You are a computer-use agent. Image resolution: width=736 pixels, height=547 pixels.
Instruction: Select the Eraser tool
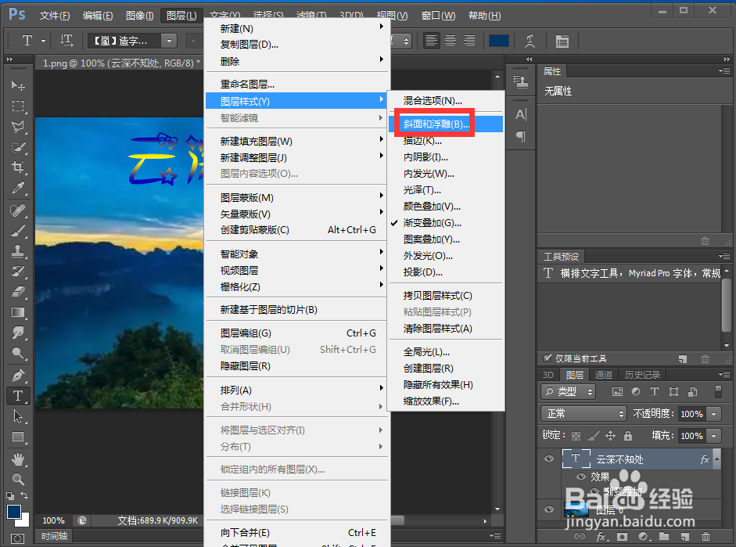click(18, 292)
